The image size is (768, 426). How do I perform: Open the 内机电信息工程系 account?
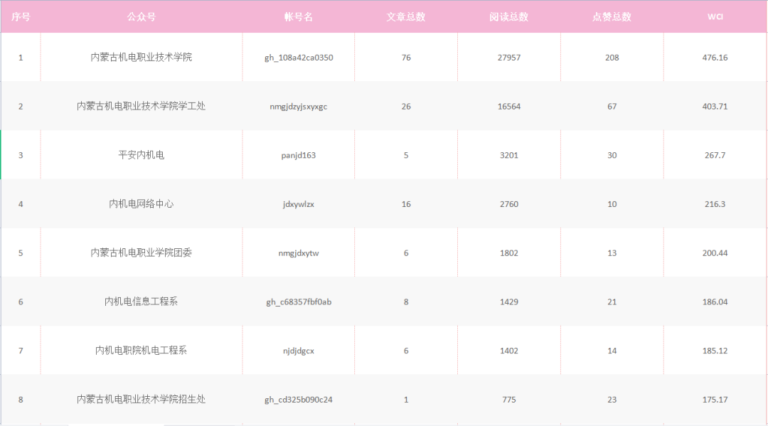(x=141, y=302)
